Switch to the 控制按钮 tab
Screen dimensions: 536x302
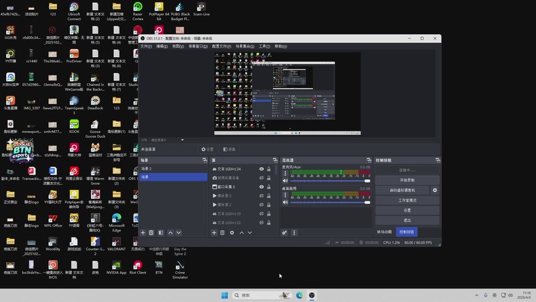407,232
